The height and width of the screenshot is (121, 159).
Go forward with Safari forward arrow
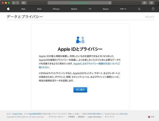click(x=17, y=3)
